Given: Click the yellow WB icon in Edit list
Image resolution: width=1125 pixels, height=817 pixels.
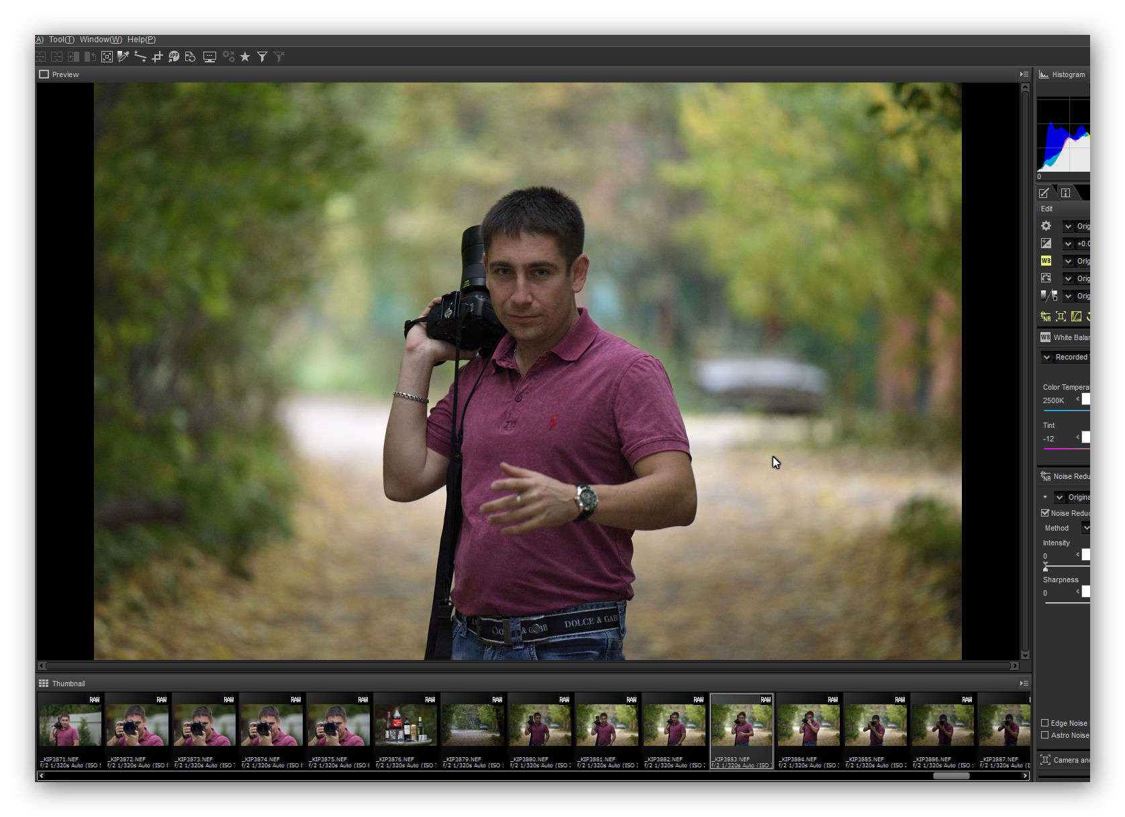Looking at the screenshot, I should click(x=1046, y=261).
